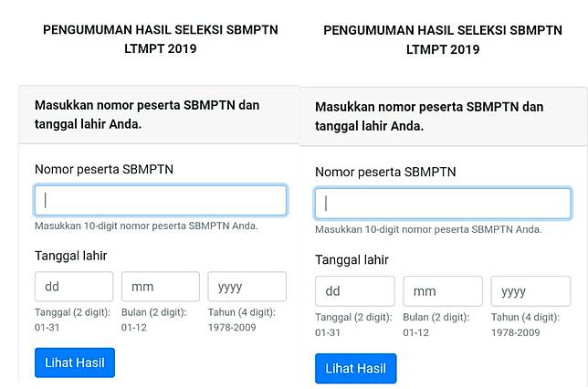The width and height of the screenshot is (588, 389).
Task: Click the left Tanggal lahir label
Action: pos(71,256)
